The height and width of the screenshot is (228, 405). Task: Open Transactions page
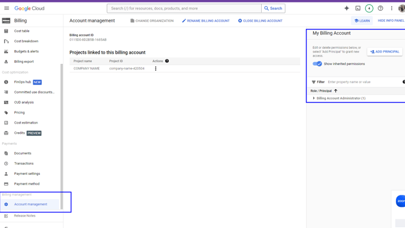click(24, 163)
